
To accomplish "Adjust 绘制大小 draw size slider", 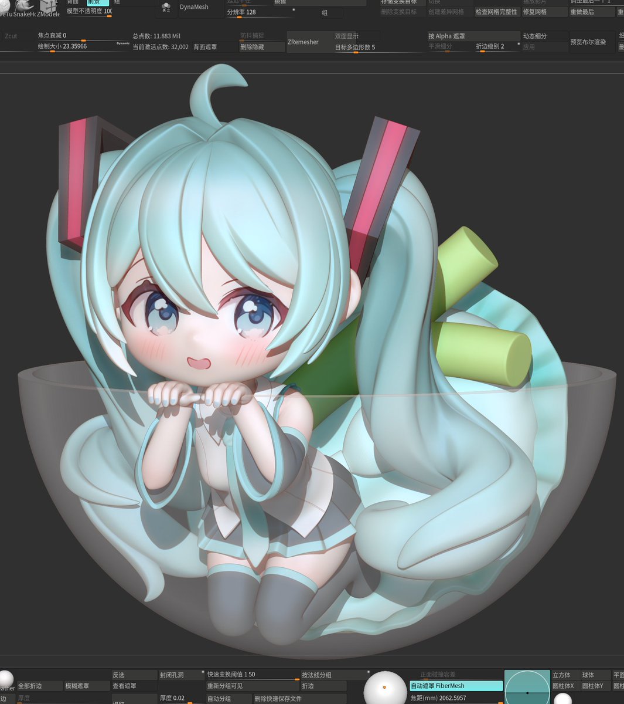I will pos(82,46).
